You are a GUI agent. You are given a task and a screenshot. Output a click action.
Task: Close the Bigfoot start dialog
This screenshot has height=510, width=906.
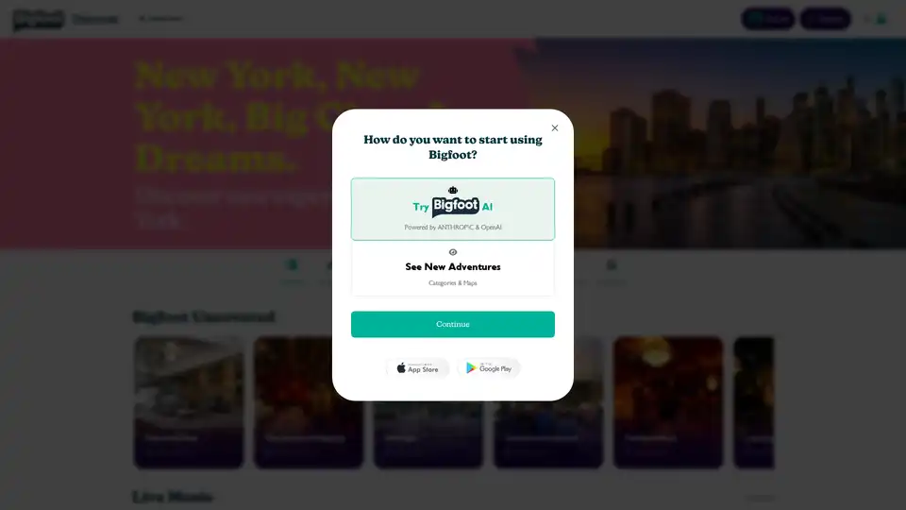[555, 127]
